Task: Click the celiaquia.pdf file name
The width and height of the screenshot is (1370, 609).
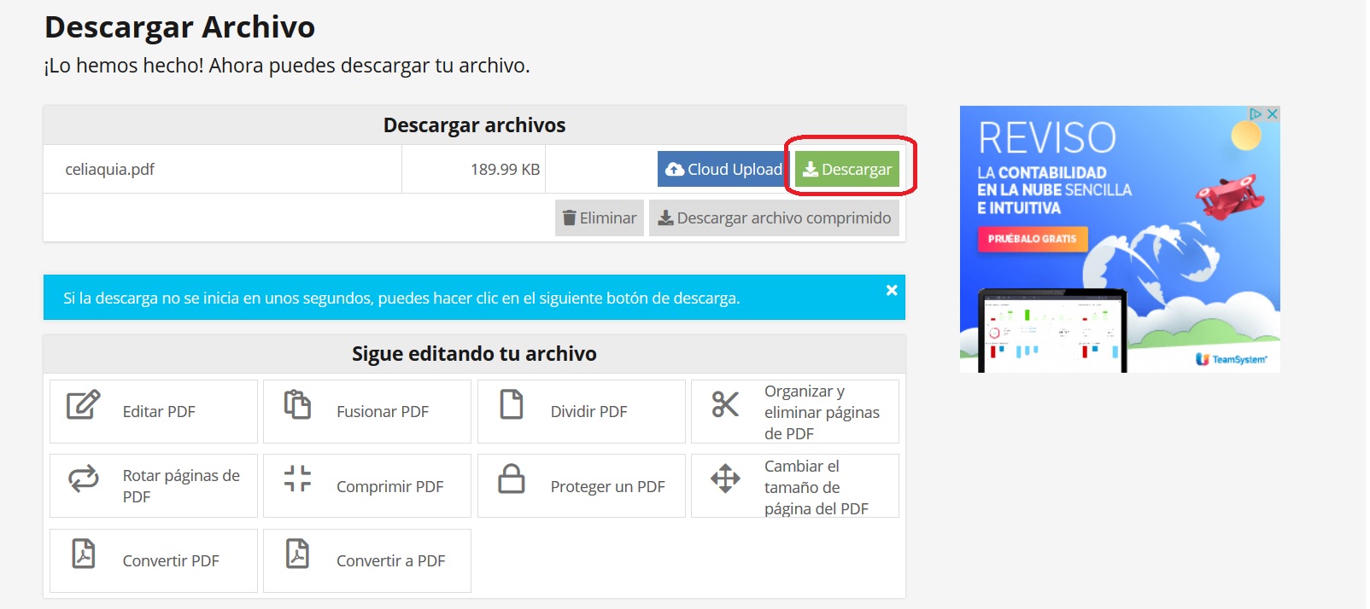Action: 110,169
